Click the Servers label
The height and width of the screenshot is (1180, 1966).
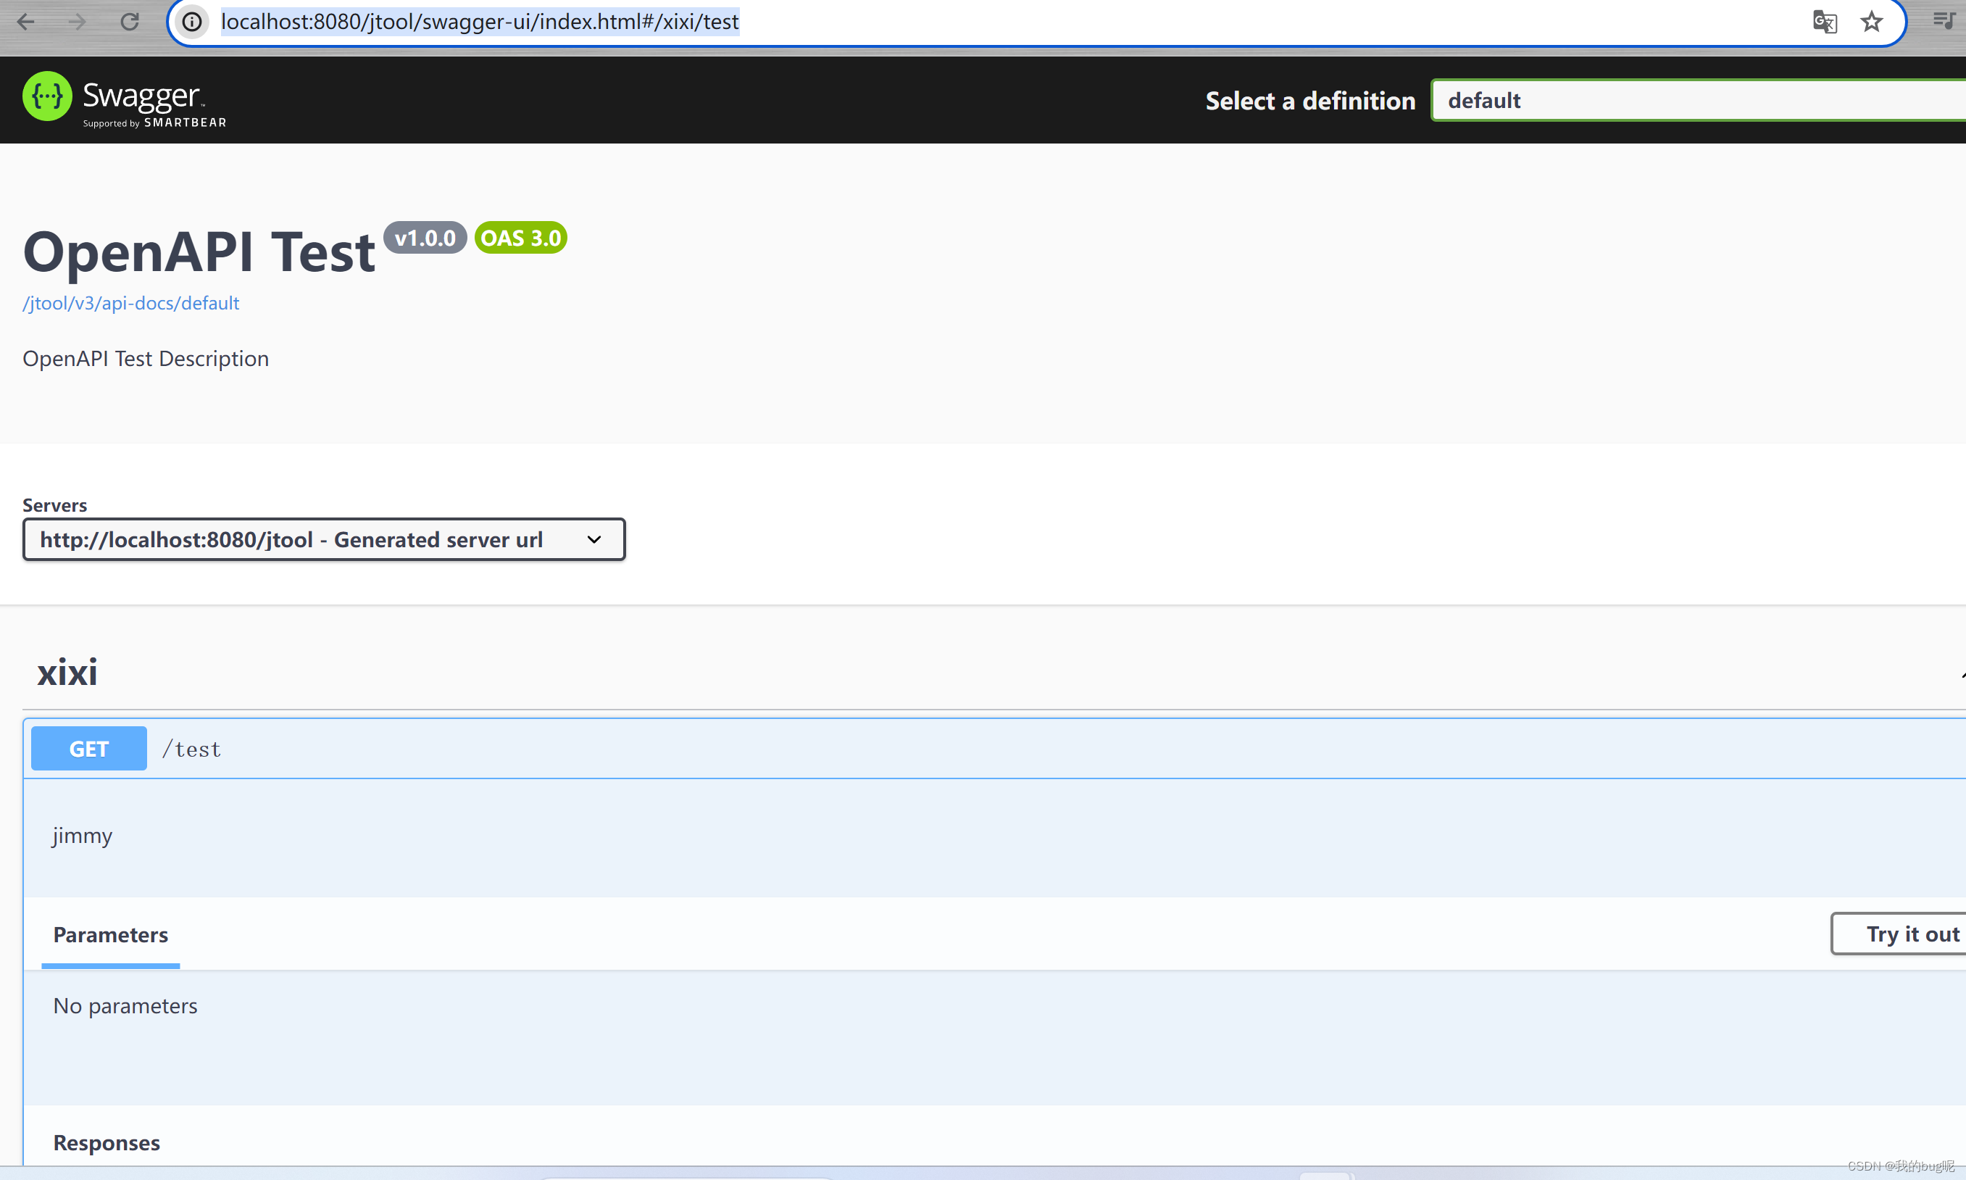(x=55, y=505)
